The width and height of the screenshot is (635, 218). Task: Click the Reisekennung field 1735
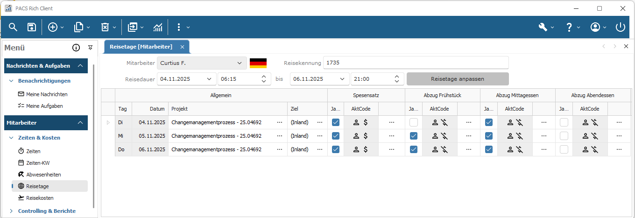tap(416, 63)
